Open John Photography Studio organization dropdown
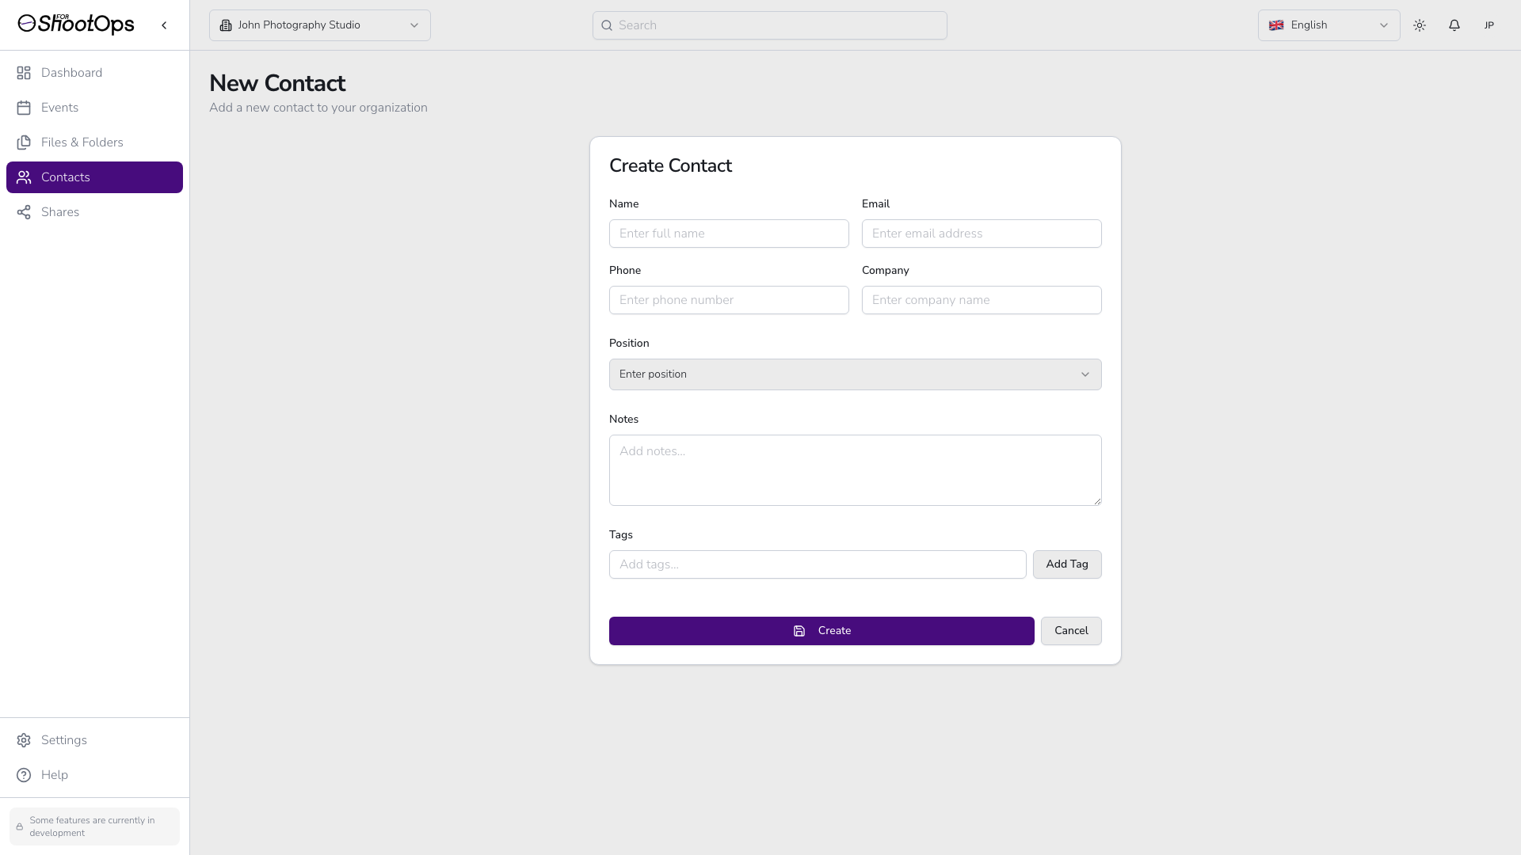Viewport: 1521px width, 855px height. click(x=320, y=25)
